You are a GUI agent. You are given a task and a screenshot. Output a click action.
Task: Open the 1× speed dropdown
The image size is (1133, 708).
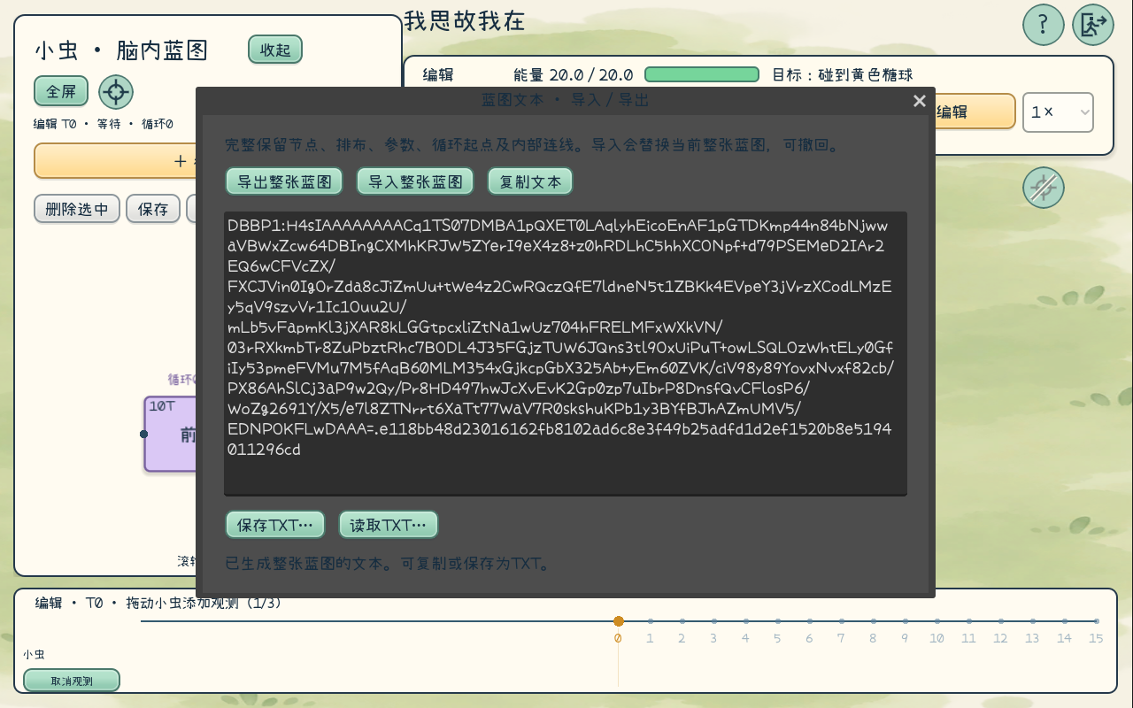[1059, 112]
